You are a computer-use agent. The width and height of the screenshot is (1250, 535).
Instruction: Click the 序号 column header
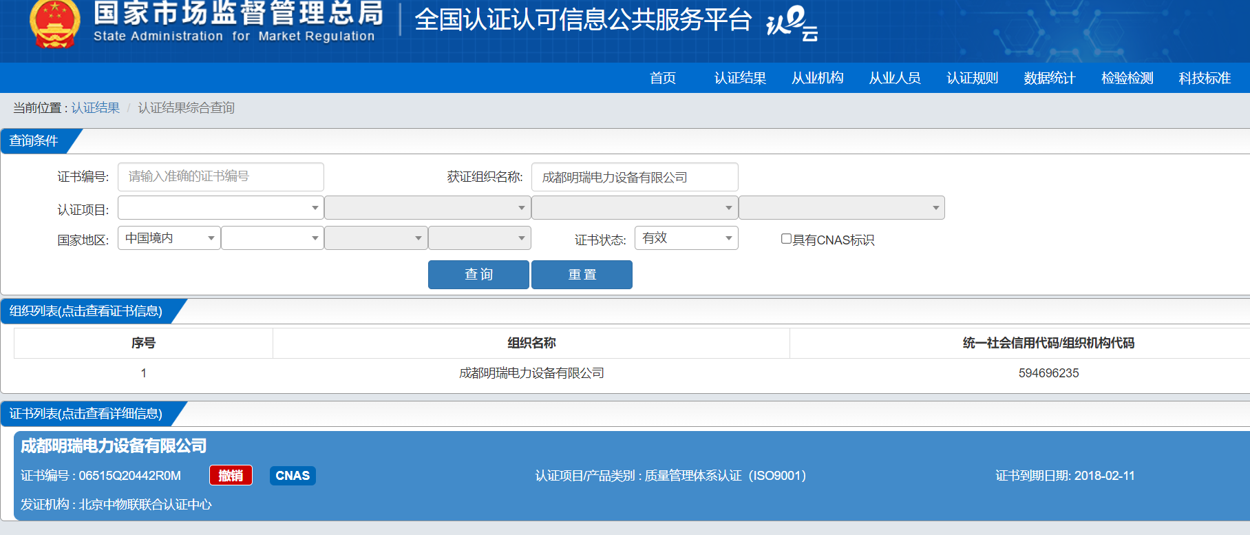tap(143, 343)
